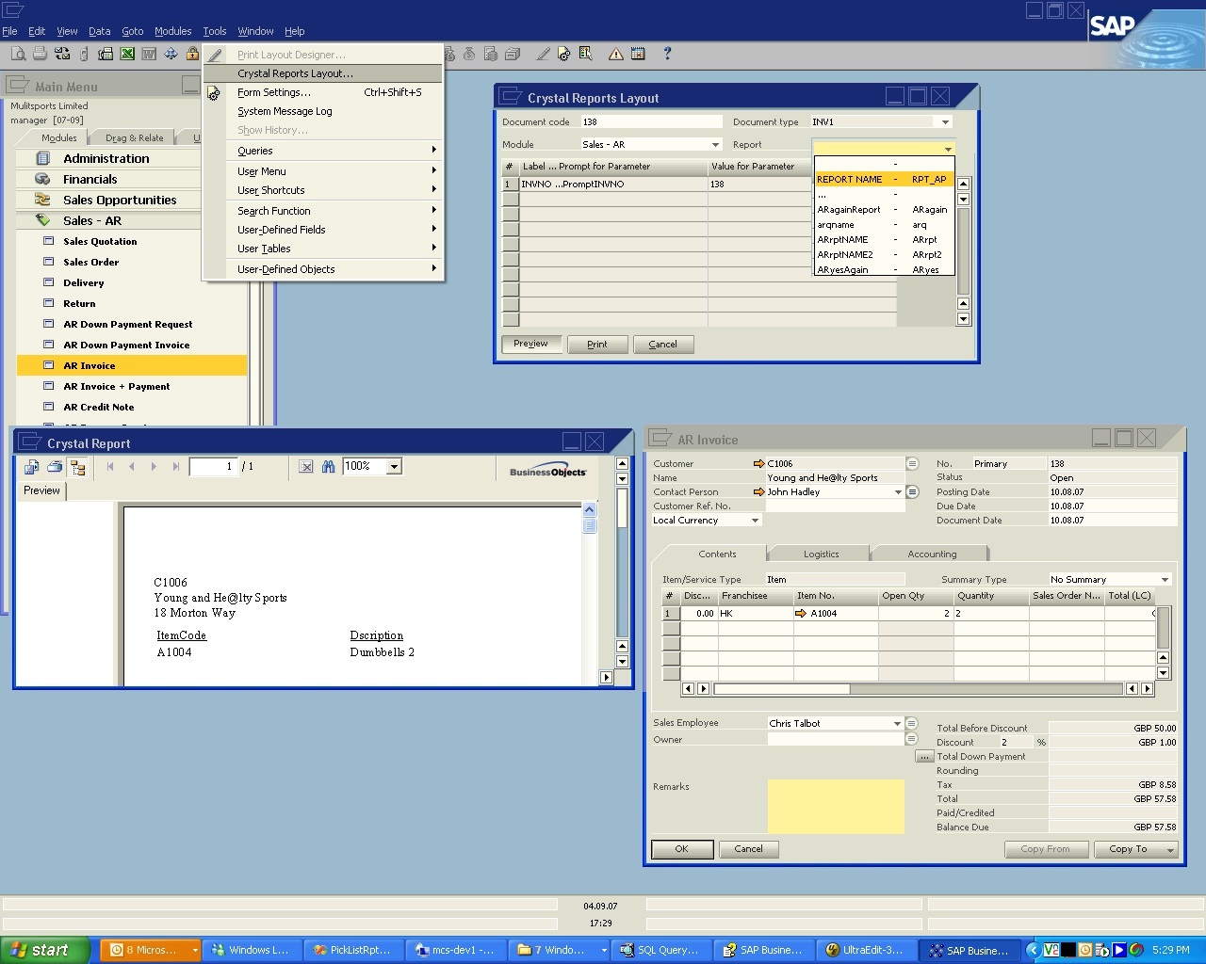Click the Preview button in Crystal Reports Layout
Screen dimensions: 1206x964
click(530, 344)
